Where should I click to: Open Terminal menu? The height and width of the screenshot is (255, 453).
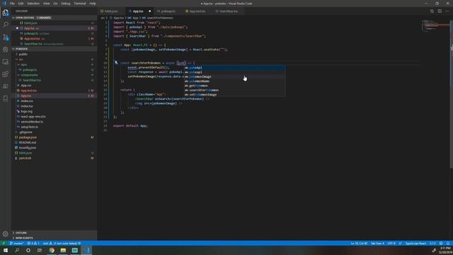pyautogui.click(x=80, y=4)
